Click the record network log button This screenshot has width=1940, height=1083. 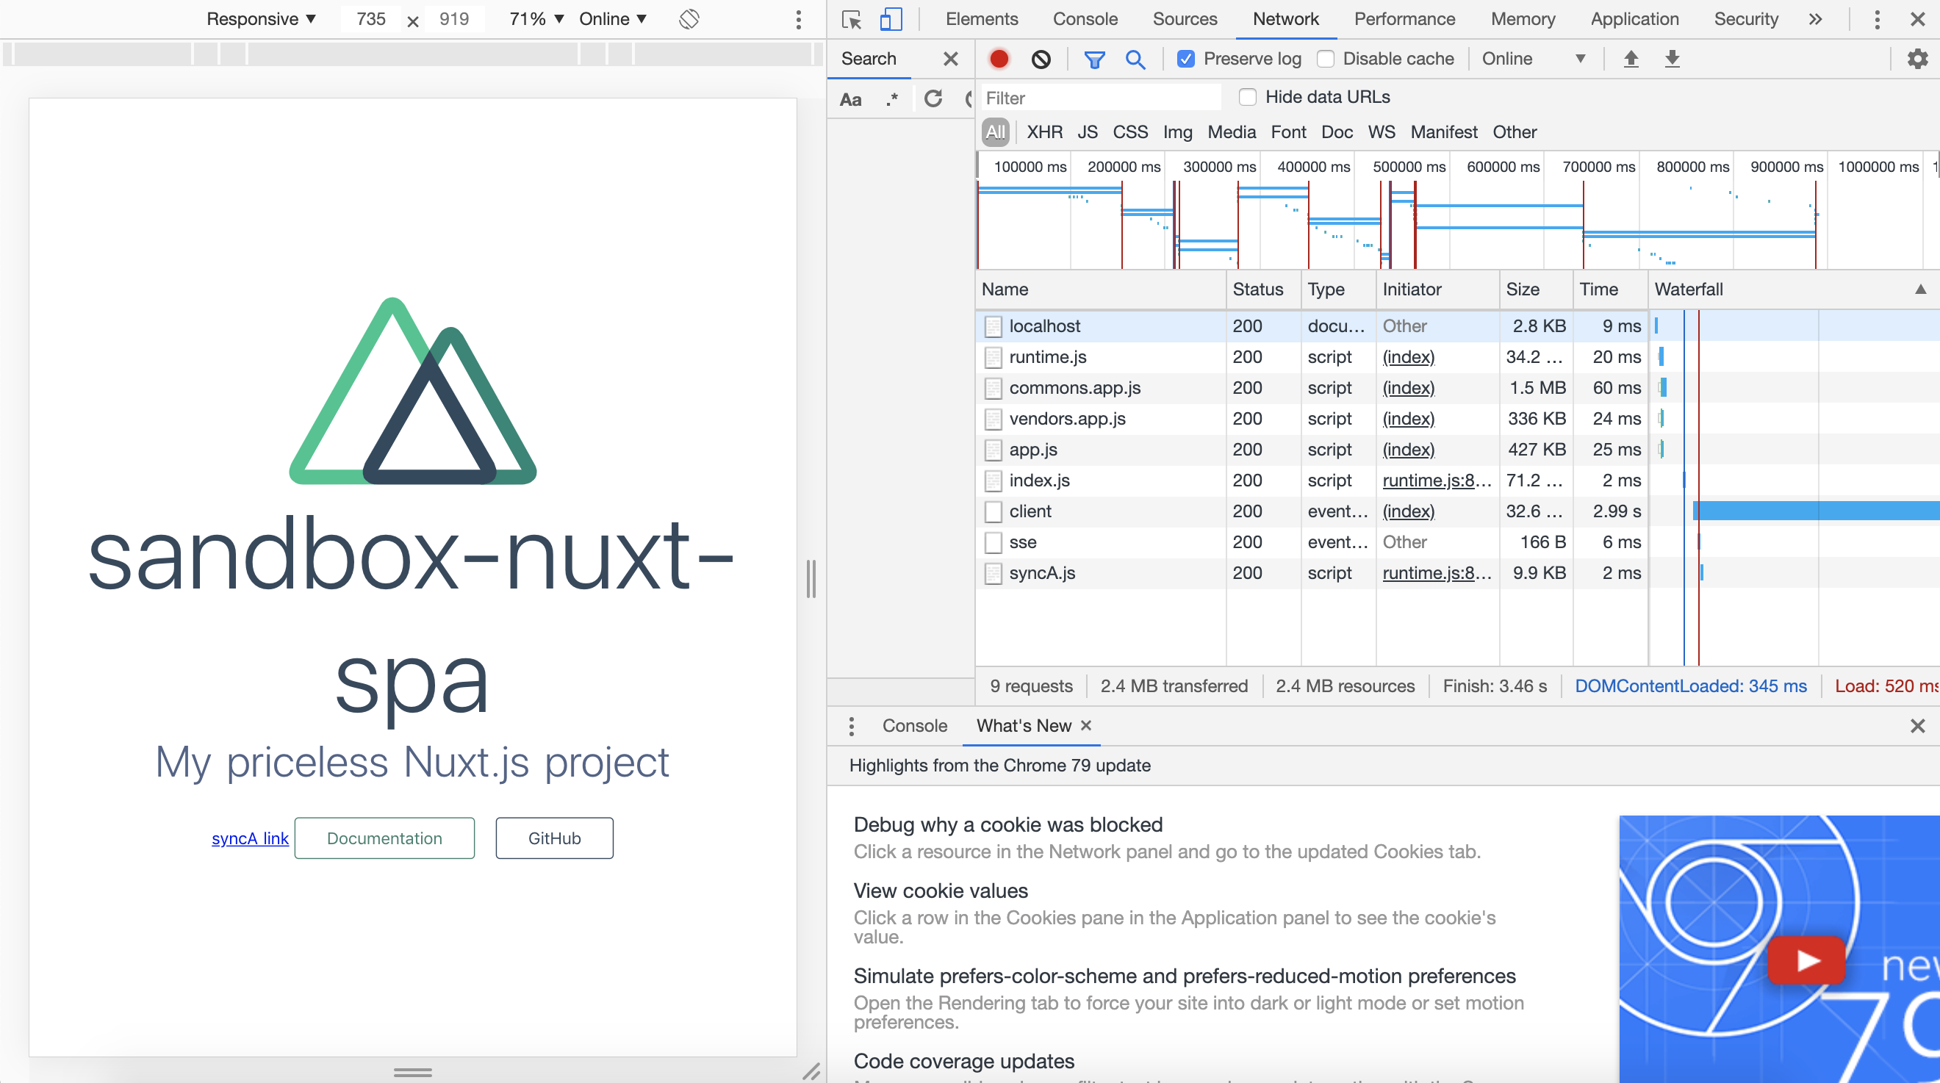click(x=999, y=59)
